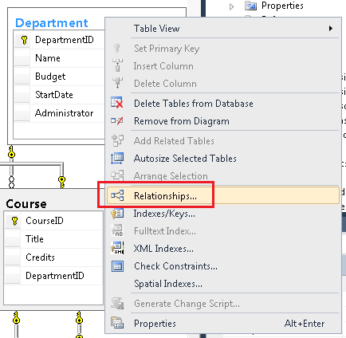Click the Properties icon at menu bottom
346x338 pixels.
117,323
